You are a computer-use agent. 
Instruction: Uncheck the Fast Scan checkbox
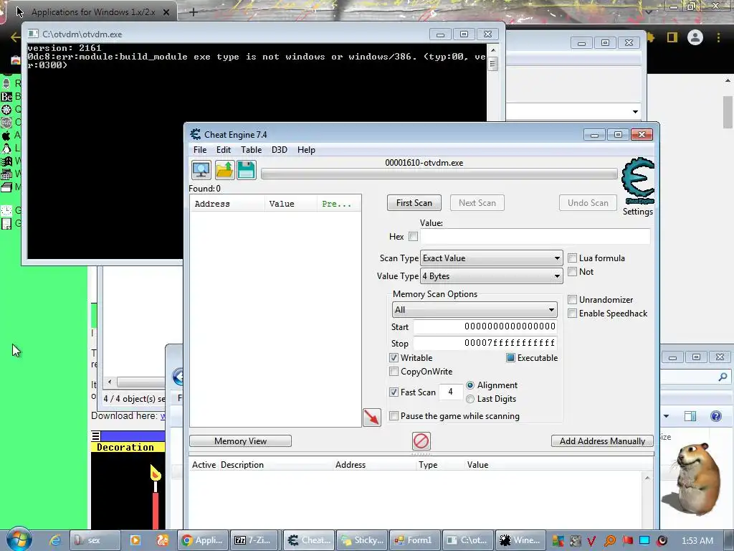pos(394,392)
